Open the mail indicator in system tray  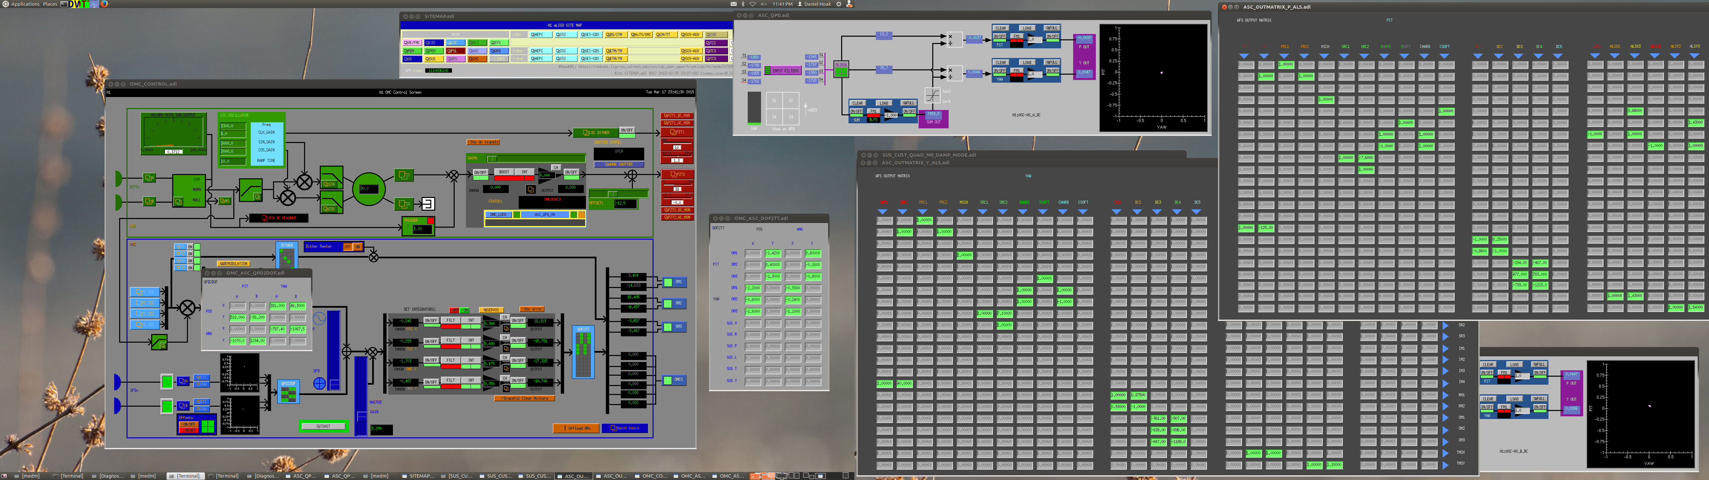click(733, 4)
